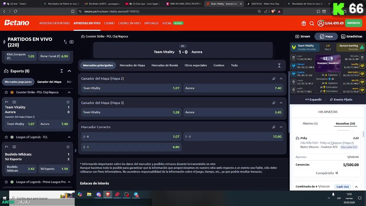Pin the Marcador Correcto market
This screenshot has width=366, height=206.
pyautogui.click(x=274, y=127)
